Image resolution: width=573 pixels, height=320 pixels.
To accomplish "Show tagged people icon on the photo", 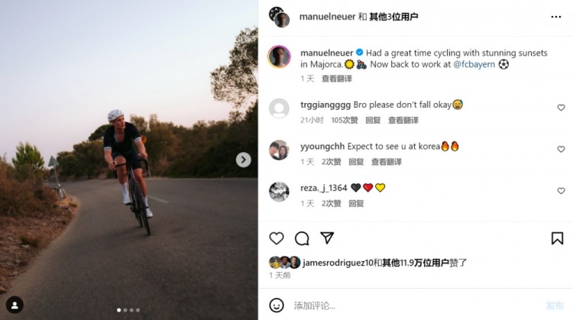I will 15,305.
